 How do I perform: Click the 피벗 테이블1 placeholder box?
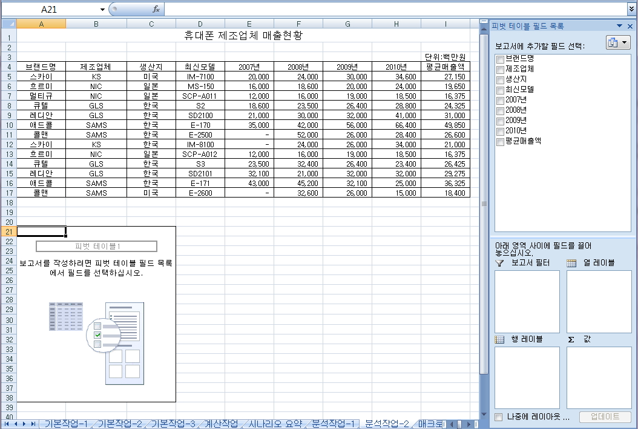97,246
